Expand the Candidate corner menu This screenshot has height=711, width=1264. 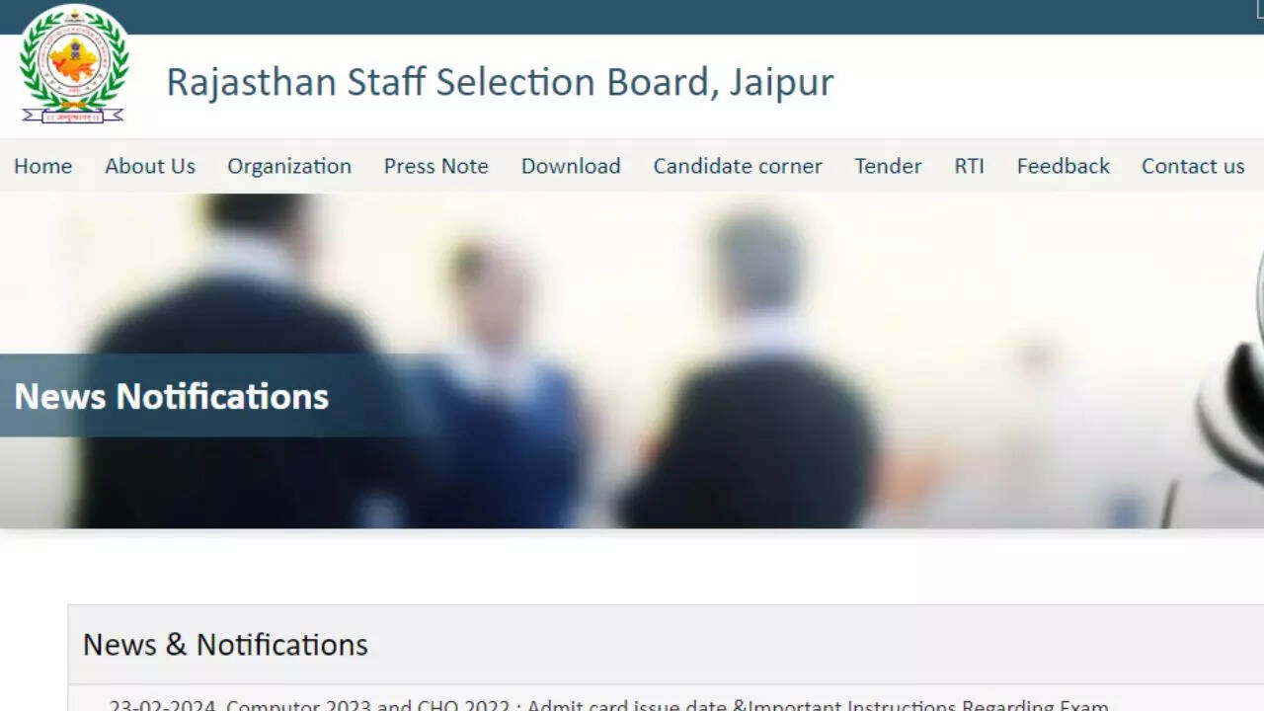(738, 166)
